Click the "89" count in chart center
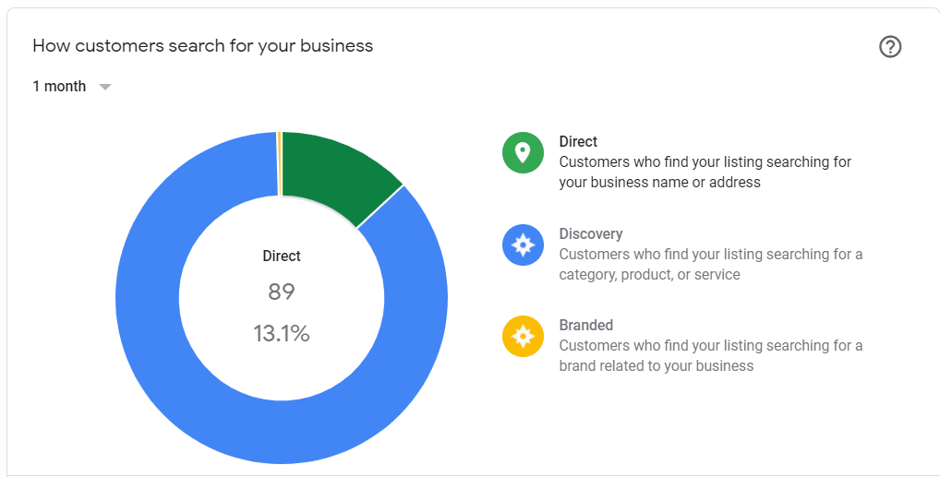The width and height of the screenshot is (940, 477). (x=281, y=292)
